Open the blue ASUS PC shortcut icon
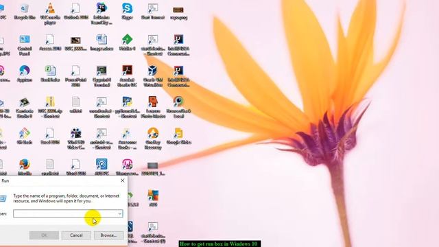The height and width of the screenshot is (247, 439). tap(102, 164)
